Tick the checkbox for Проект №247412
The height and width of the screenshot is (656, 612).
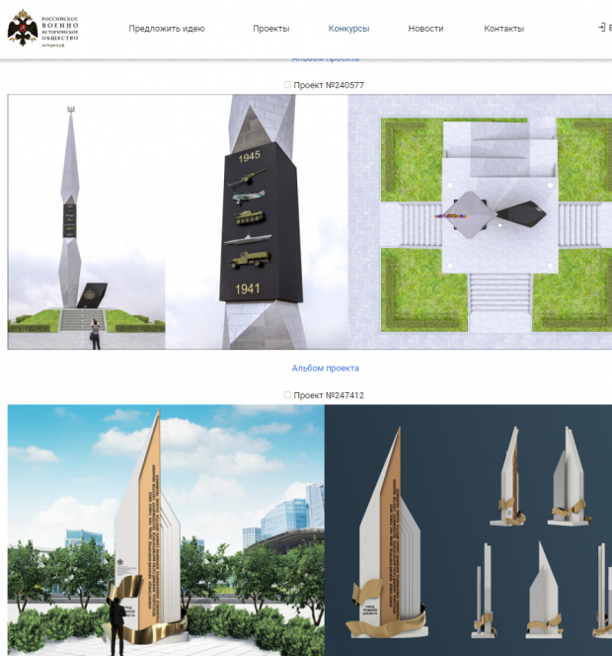(287, 395)
